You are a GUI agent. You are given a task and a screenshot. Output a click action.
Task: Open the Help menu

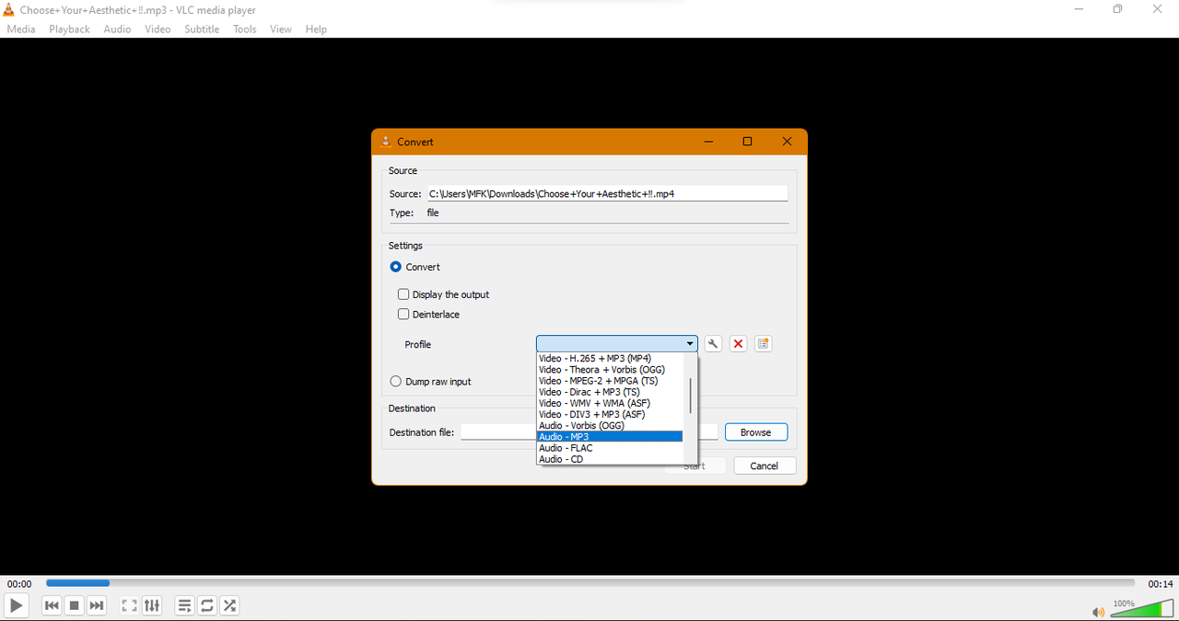[x=316, y=29]
